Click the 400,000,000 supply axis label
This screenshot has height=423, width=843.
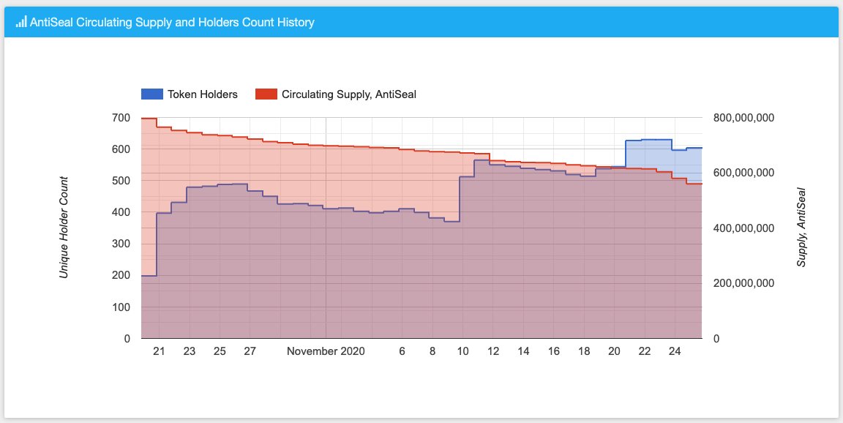point(743,228)
